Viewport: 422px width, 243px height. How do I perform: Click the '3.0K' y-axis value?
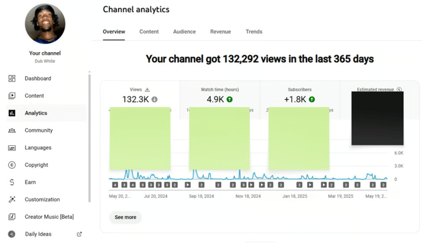tap(399, 166)
